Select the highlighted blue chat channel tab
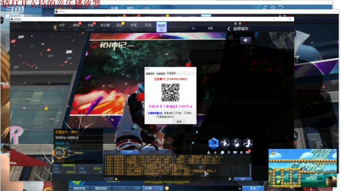341x191 pixels. [x=130, y=152]
